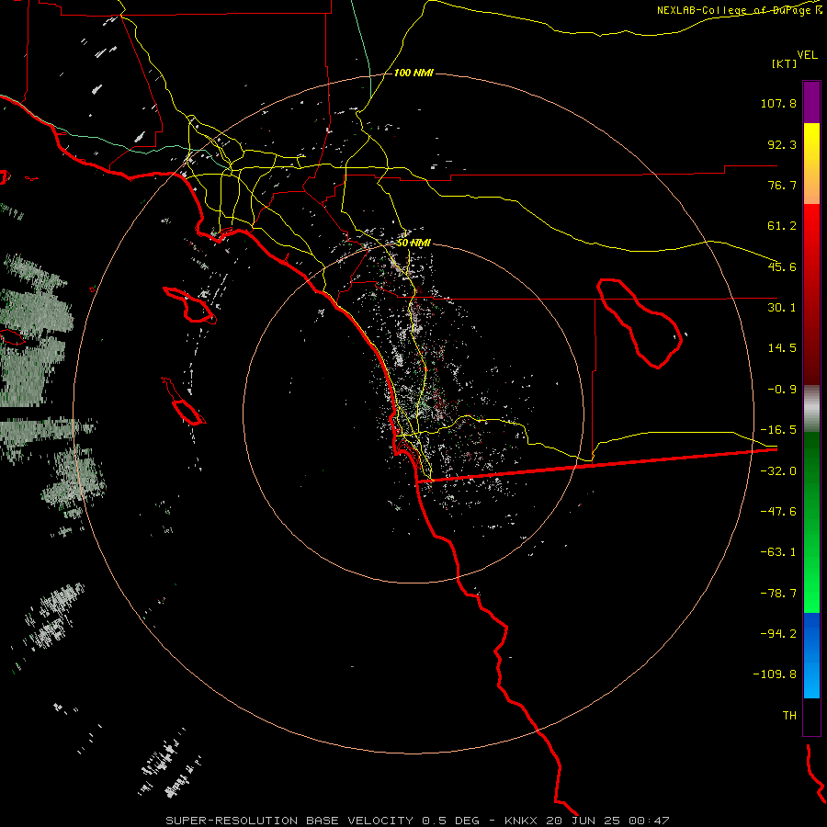This screenshot has width=827, height=827.
Task: Click the "0.5 DEG" elevation angle text
Action: tap(450, 821)
